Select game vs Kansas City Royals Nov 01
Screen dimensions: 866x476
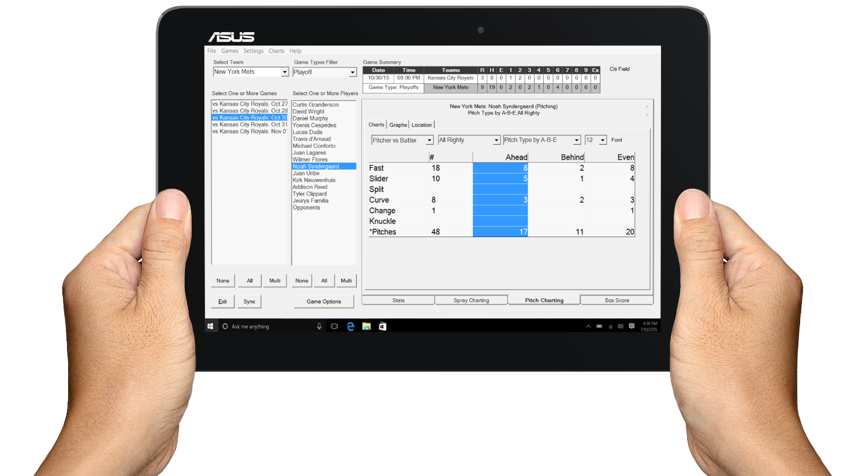(x=249, y=132)
